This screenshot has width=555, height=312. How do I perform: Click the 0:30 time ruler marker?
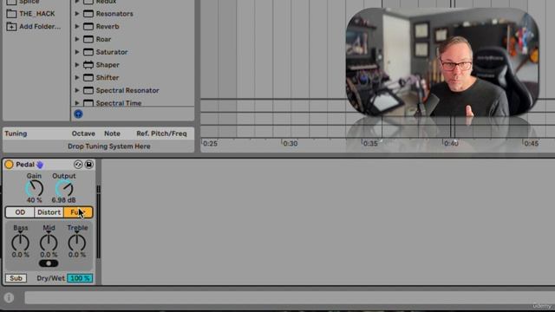[291, 144]
